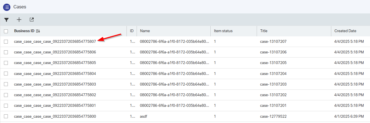This screenshot has height=123, width=370.
Task: Open the filter funnel tool
Action: coord(6,20)
